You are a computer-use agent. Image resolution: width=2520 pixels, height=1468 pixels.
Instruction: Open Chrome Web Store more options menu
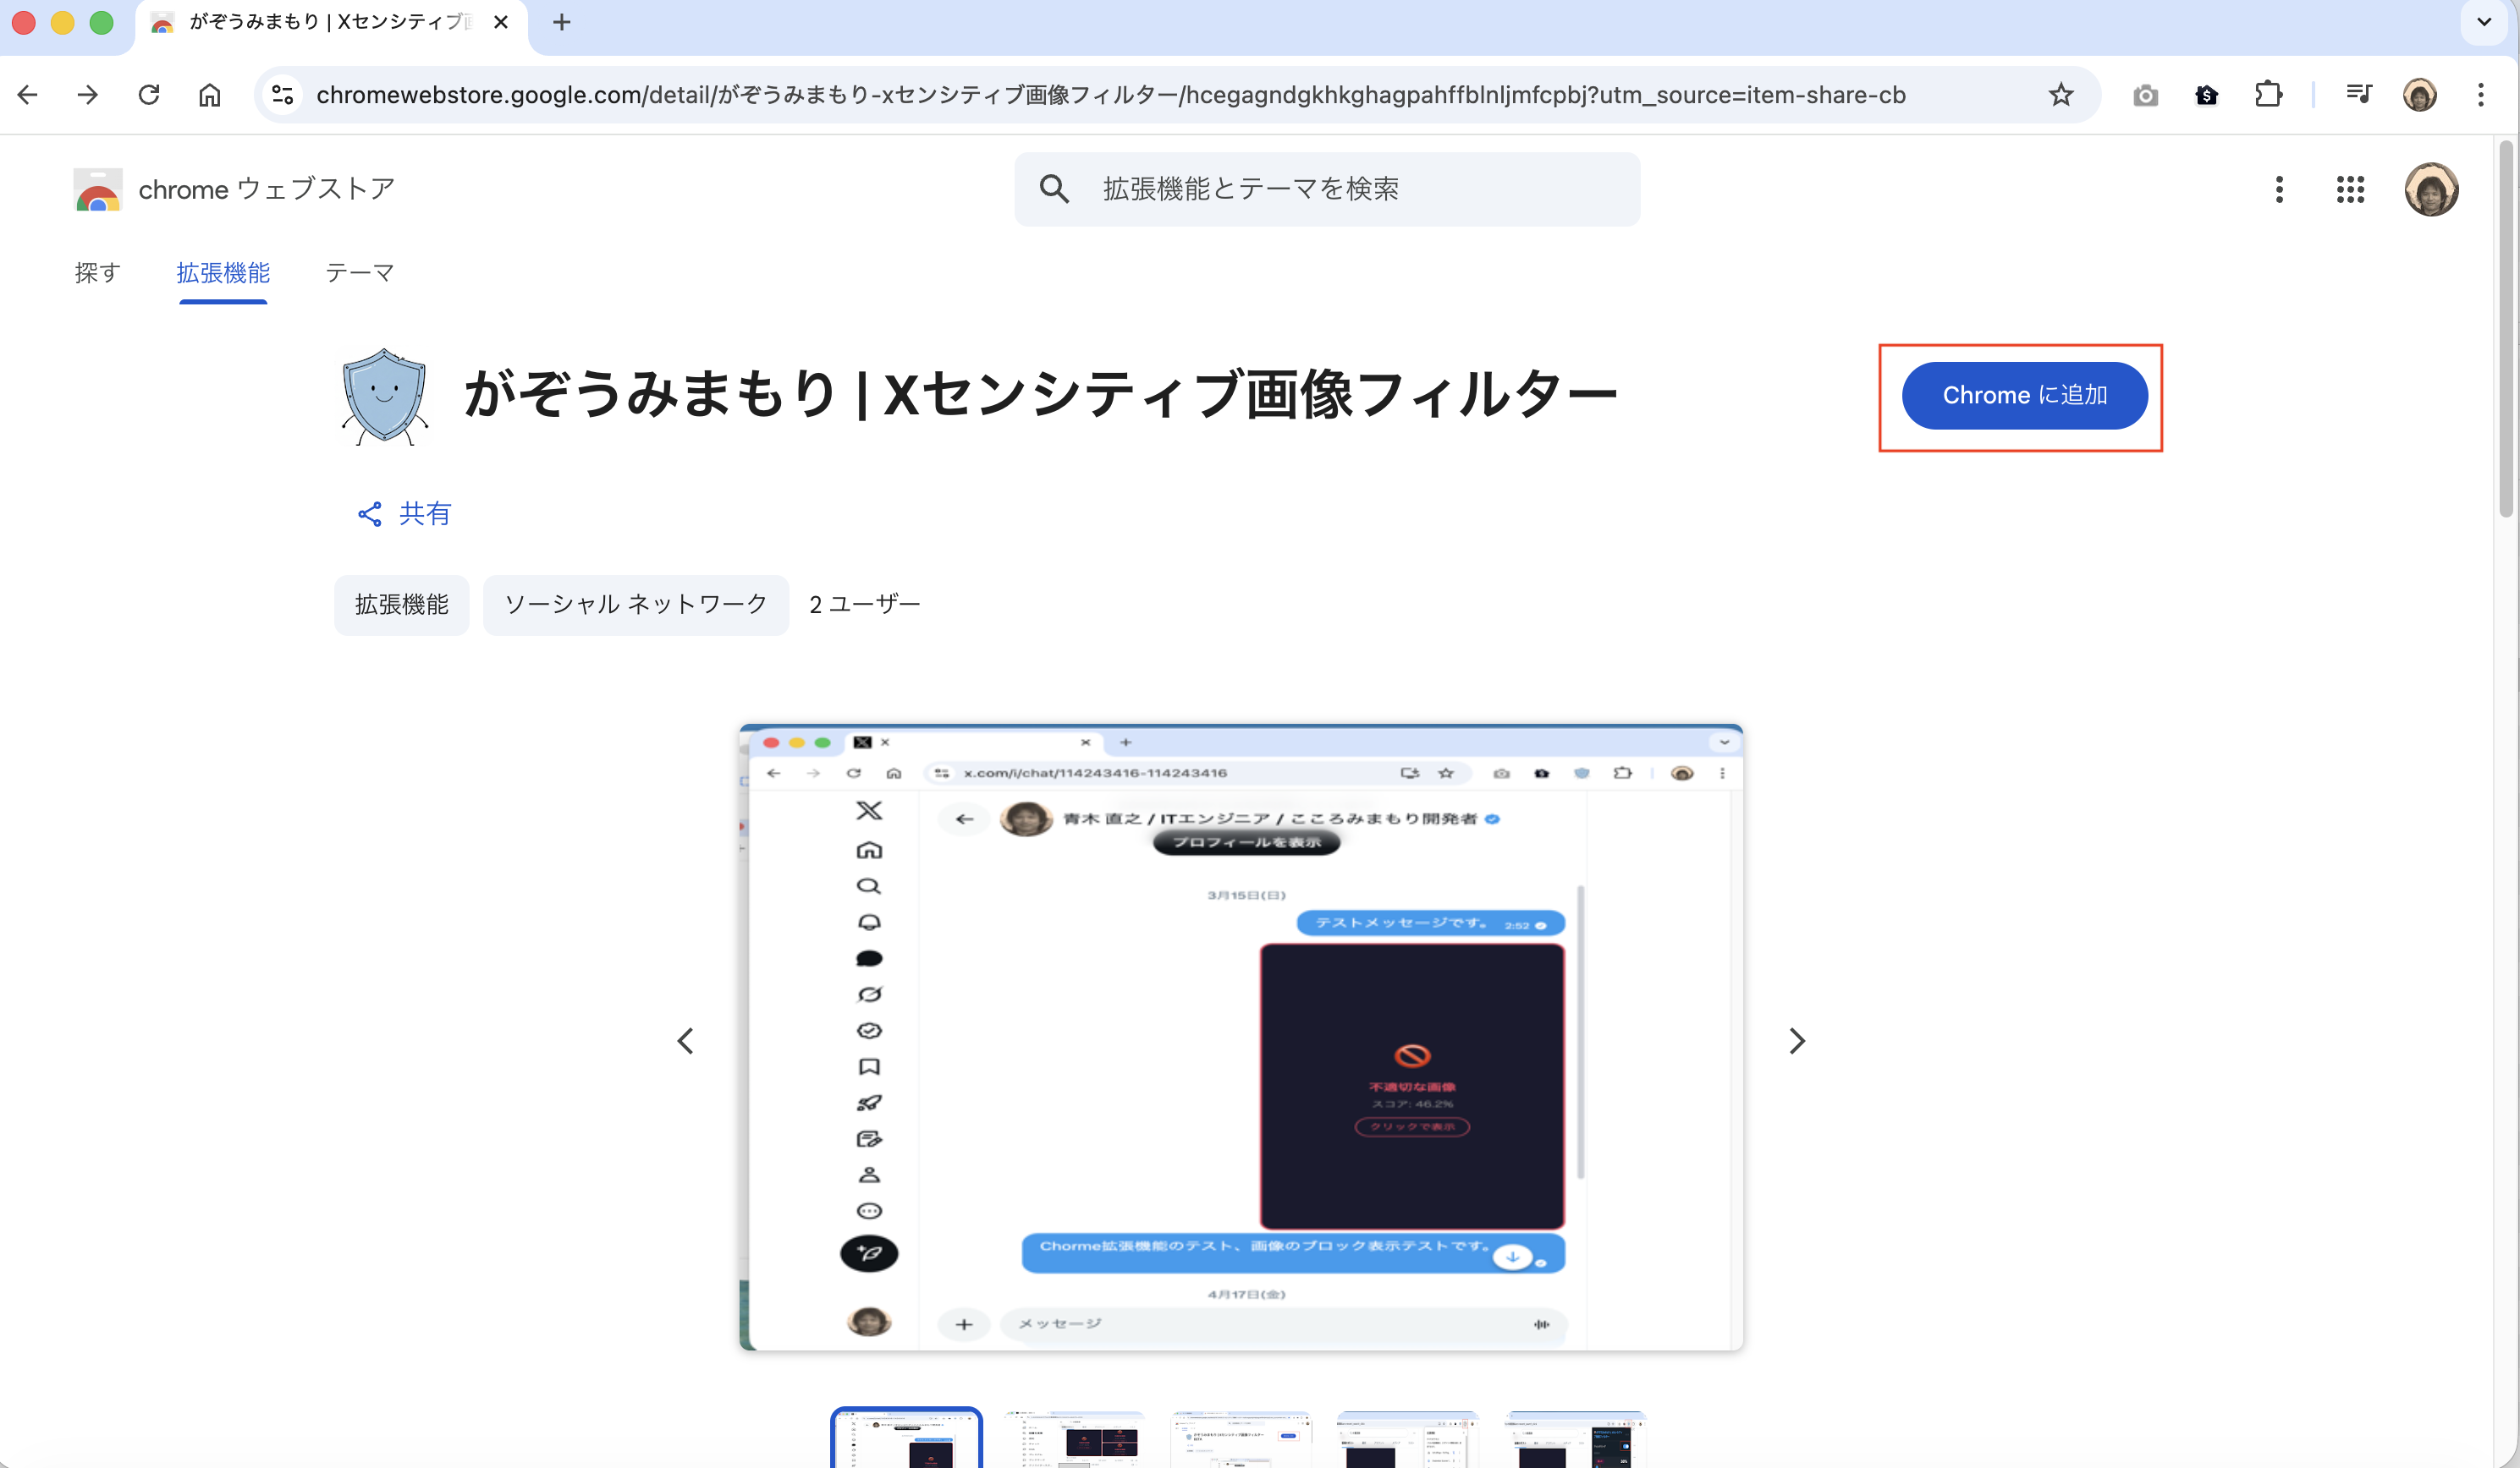2280,189
